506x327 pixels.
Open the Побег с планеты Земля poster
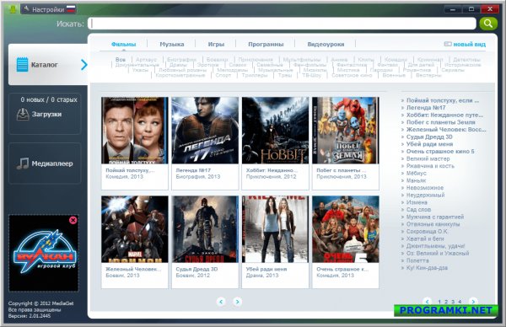346,131
